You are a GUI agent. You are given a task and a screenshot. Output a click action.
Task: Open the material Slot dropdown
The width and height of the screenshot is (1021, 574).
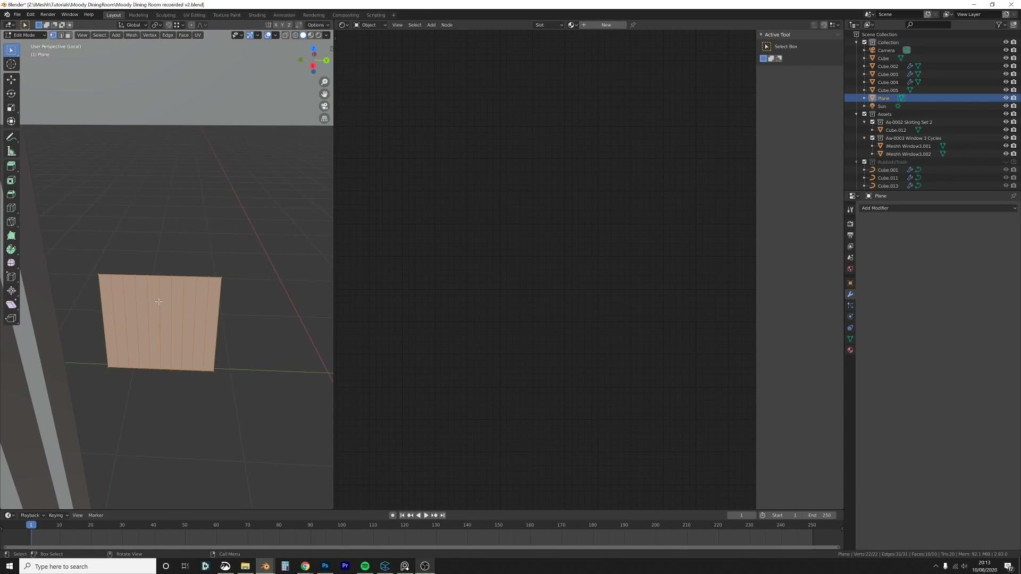[549, 25]
